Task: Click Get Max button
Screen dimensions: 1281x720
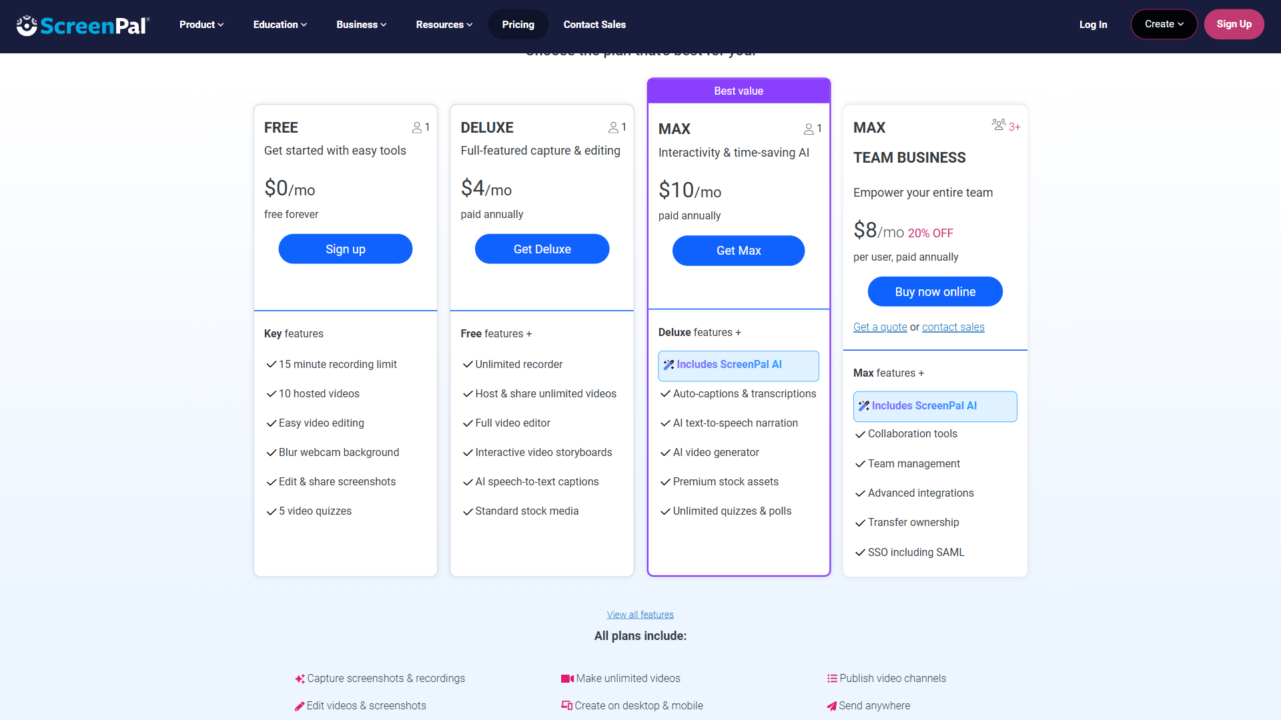Action: pos(739,251)
